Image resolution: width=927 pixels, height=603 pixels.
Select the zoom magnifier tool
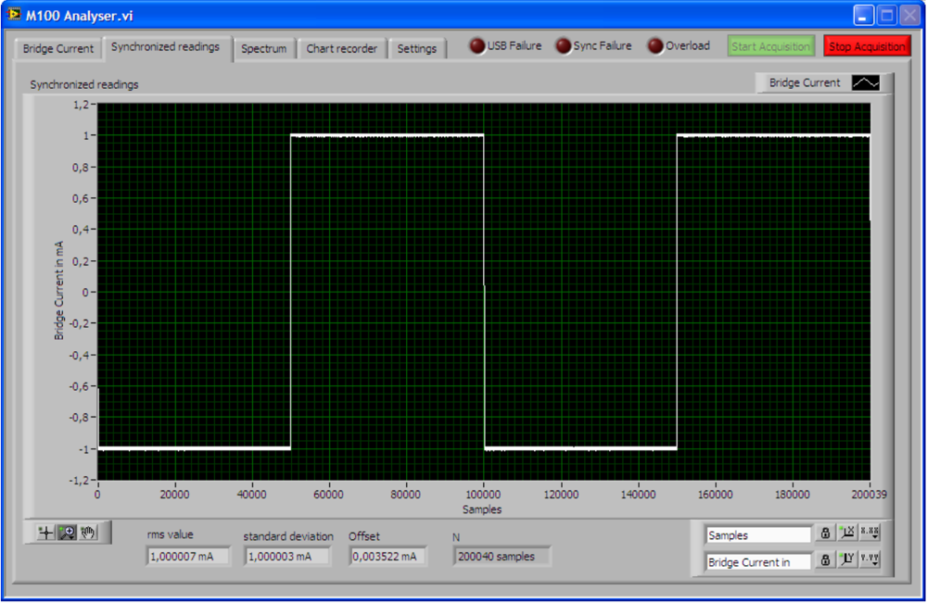tap(67, 533)
